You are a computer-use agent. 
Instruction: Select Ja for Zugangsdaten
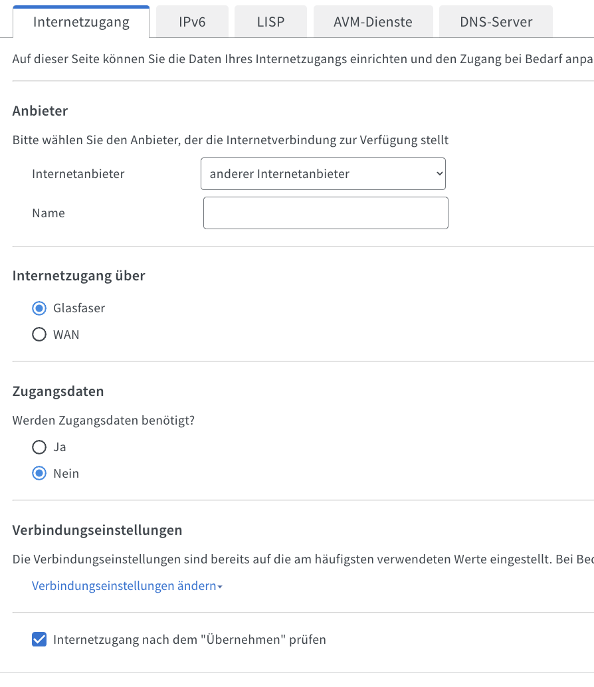point(39,447)
